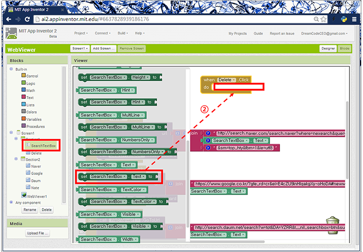Click the bookmark star icon

pyautogui.click(x=324, y=19)
